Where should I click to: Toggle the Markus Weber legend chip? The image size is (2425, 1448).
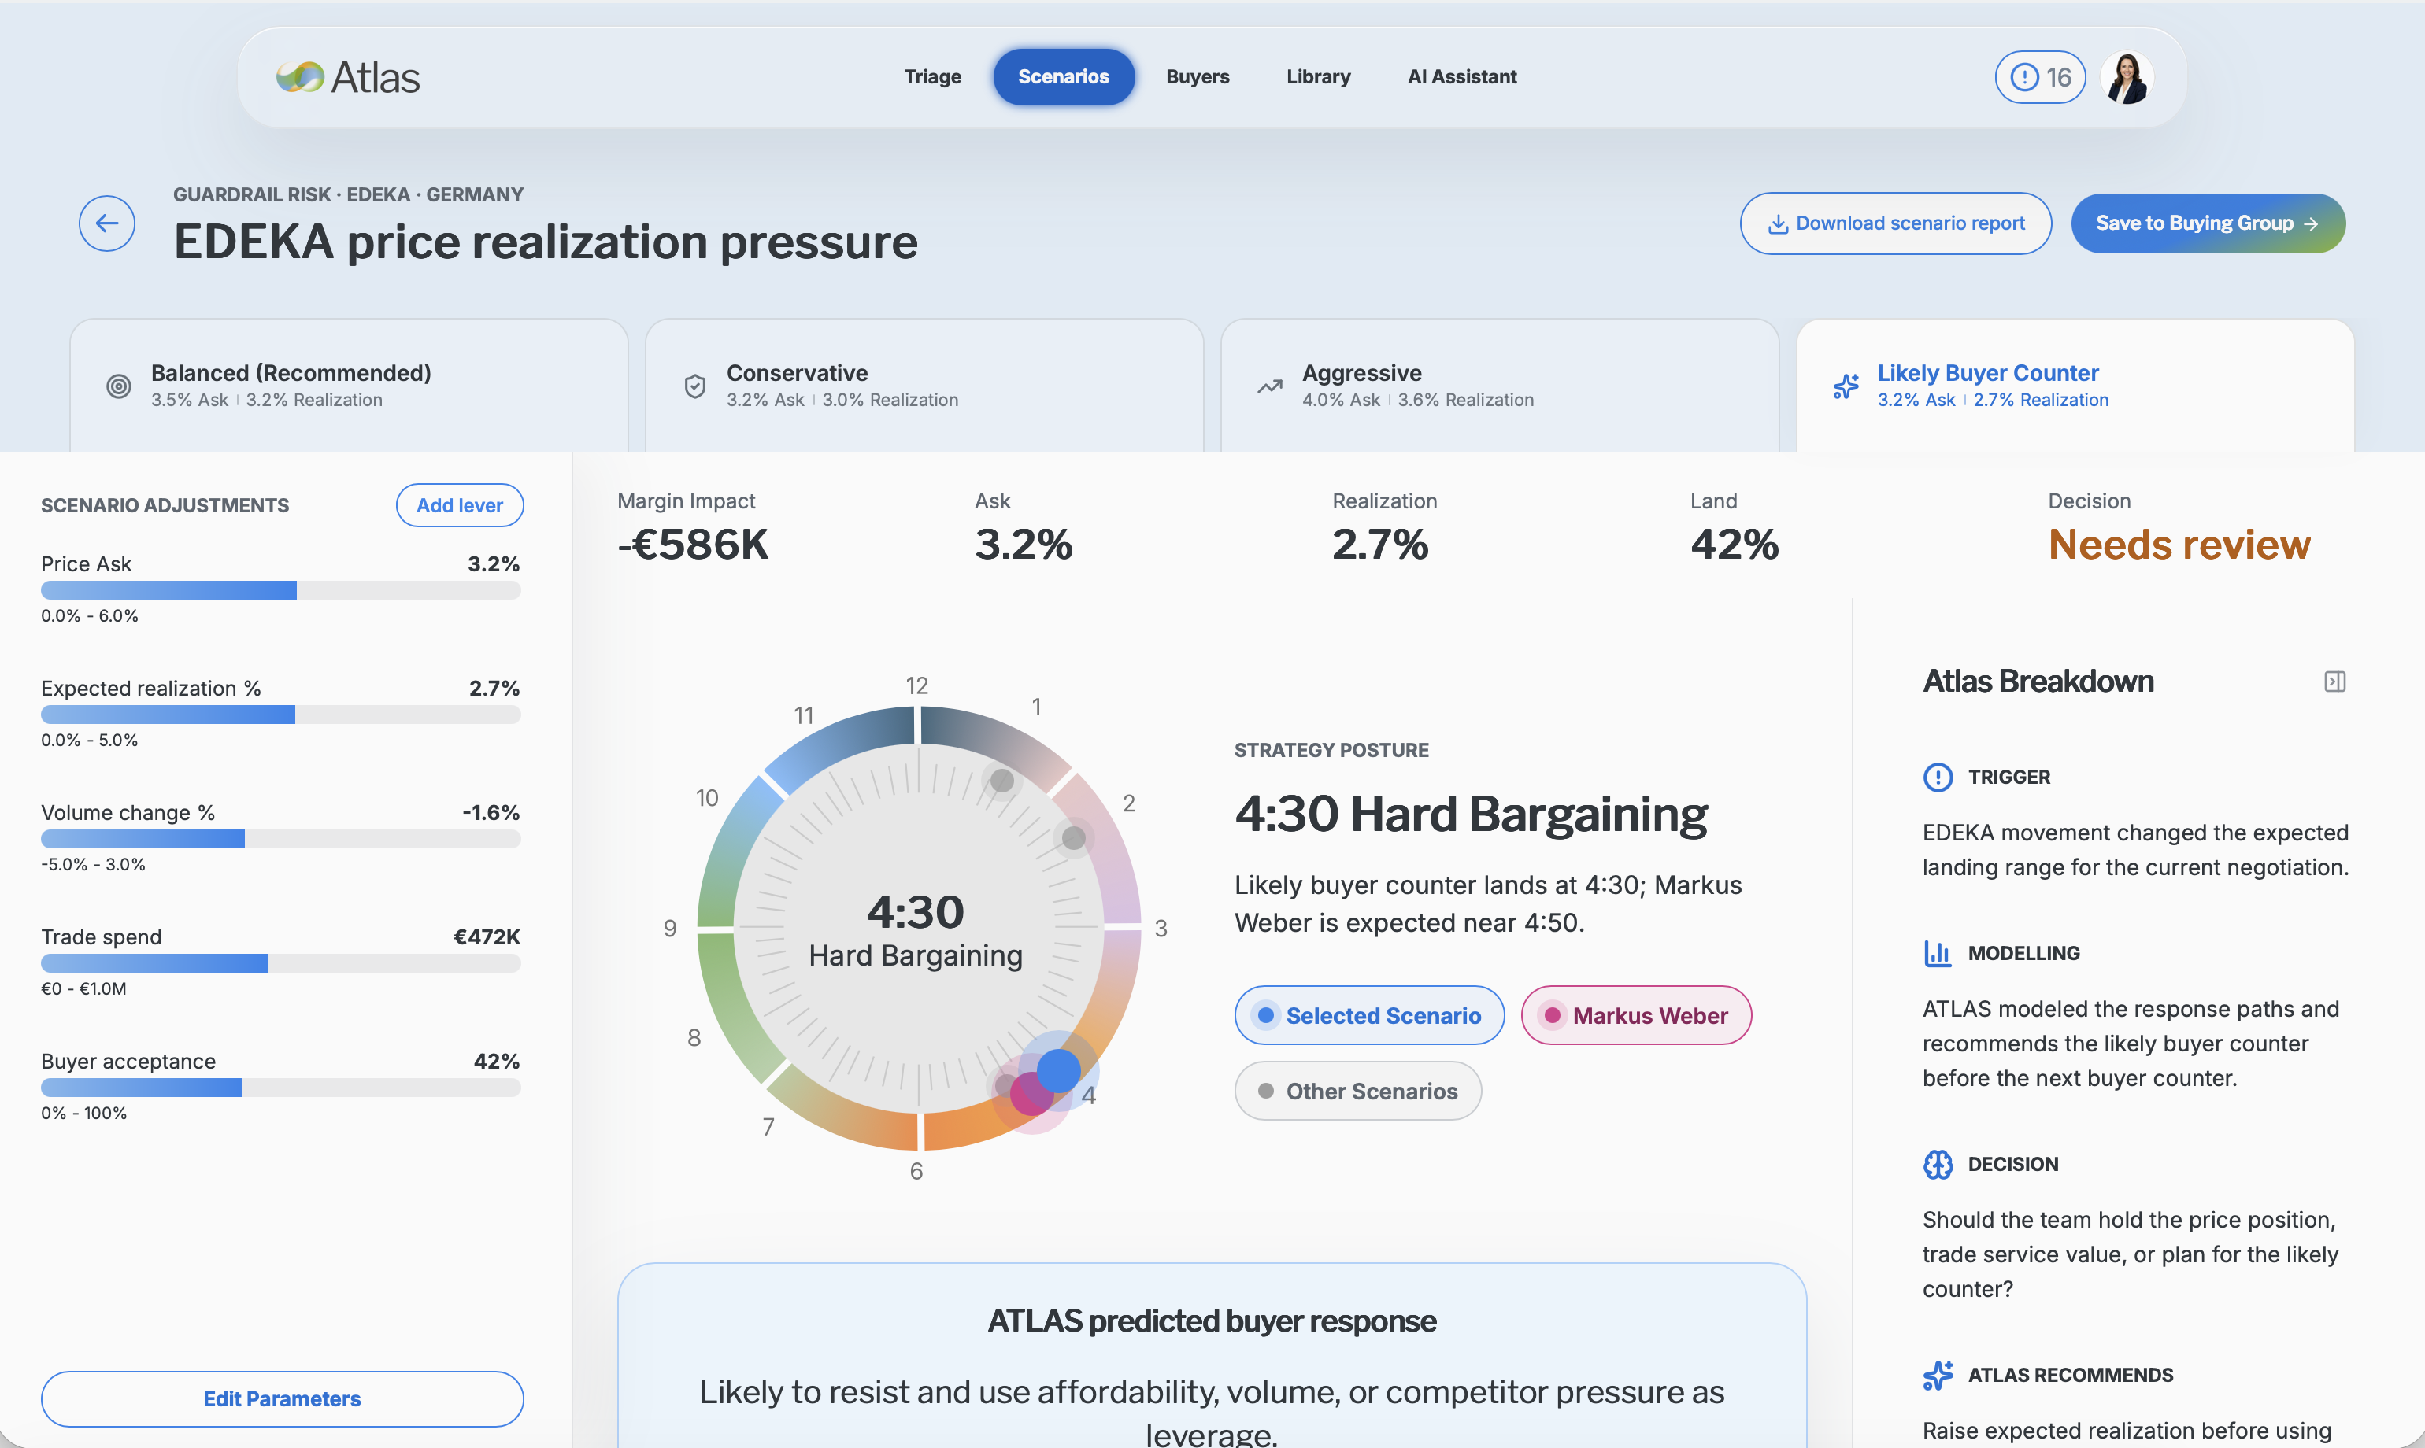pos(1636,1014)
